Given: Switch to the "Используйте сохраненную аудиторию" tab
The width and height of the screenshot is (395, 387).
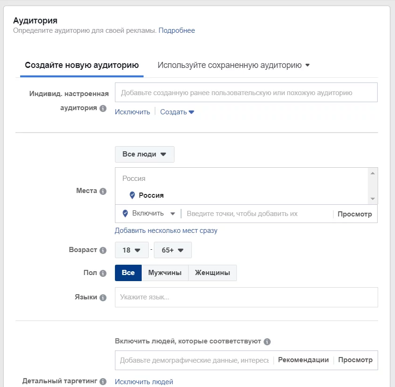Looking at the screenshot, I should click(x=232, y=65).
